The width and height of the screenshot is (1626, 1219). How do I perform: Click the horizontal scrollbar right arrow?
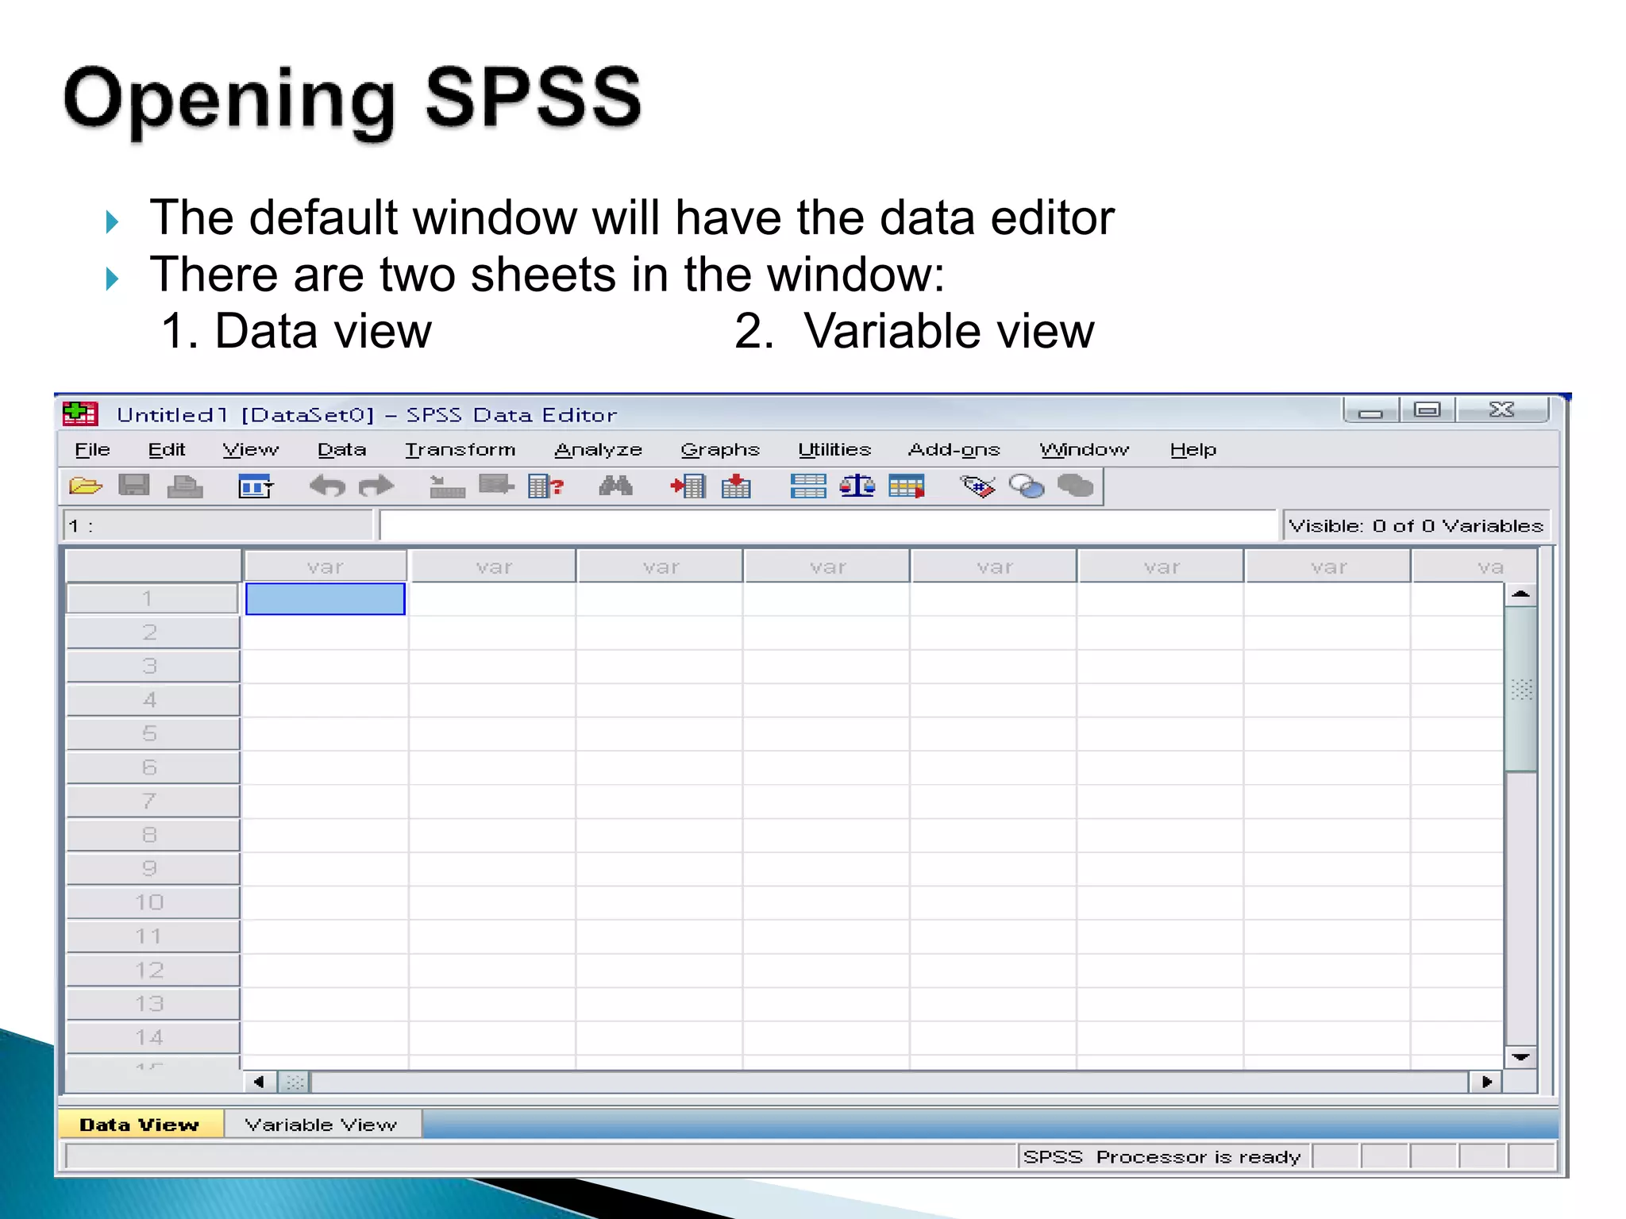click(1486, 1082)
